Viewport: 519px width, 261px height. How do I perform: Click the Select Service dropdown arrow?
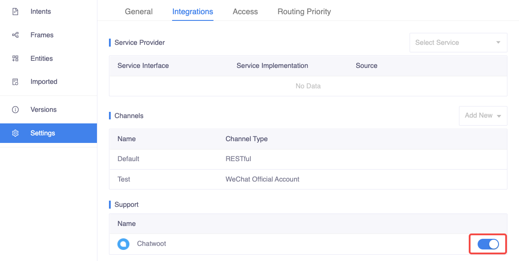pos(498,43)
